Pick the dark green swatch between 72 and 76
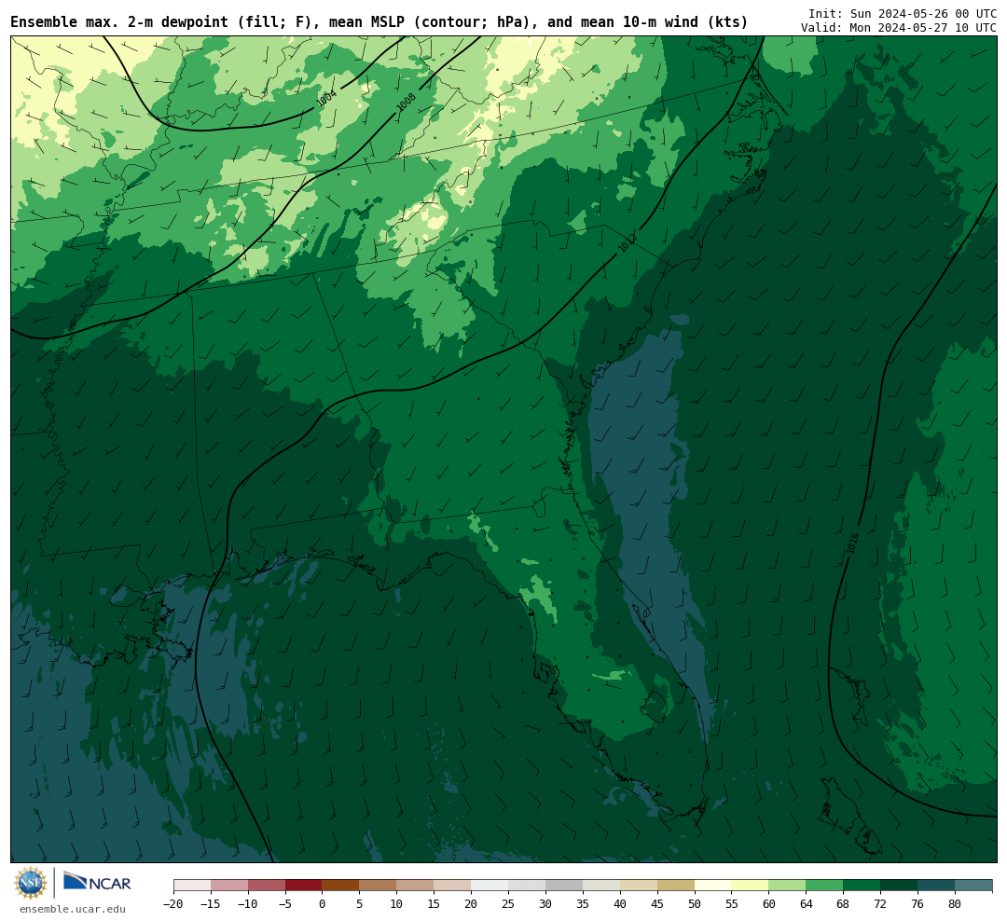Viewport: 1007px width, 921px height. (x=900, y=886)
